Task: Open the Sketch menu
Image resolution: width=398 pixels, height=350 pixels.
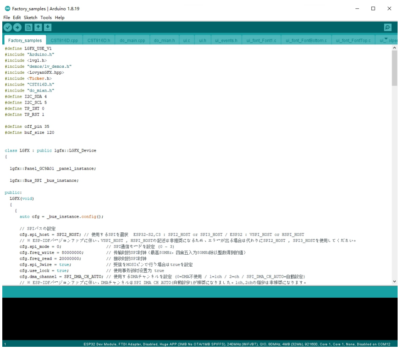Action: coord(31,17)
